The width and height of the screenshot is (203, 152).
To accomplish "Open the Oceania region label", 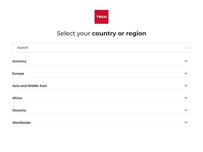I will 19,110.
